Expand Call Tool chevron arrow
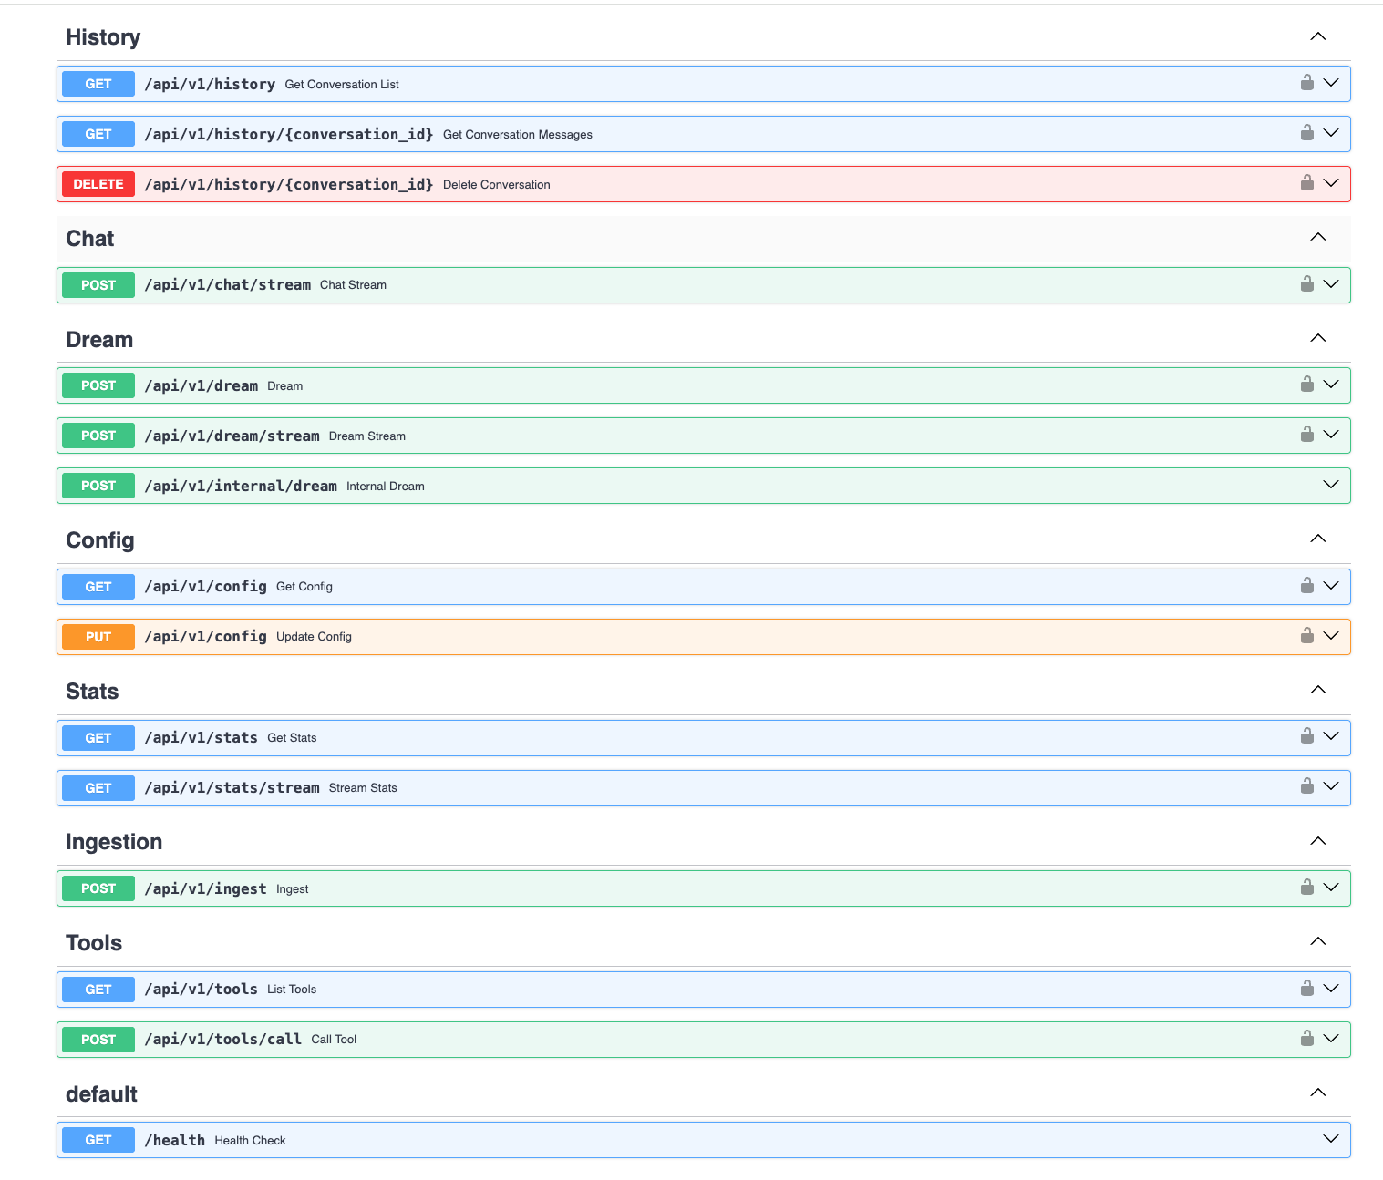Image resolution: width=1383 pixels, height=1180 pixels. [1331, 1039]
